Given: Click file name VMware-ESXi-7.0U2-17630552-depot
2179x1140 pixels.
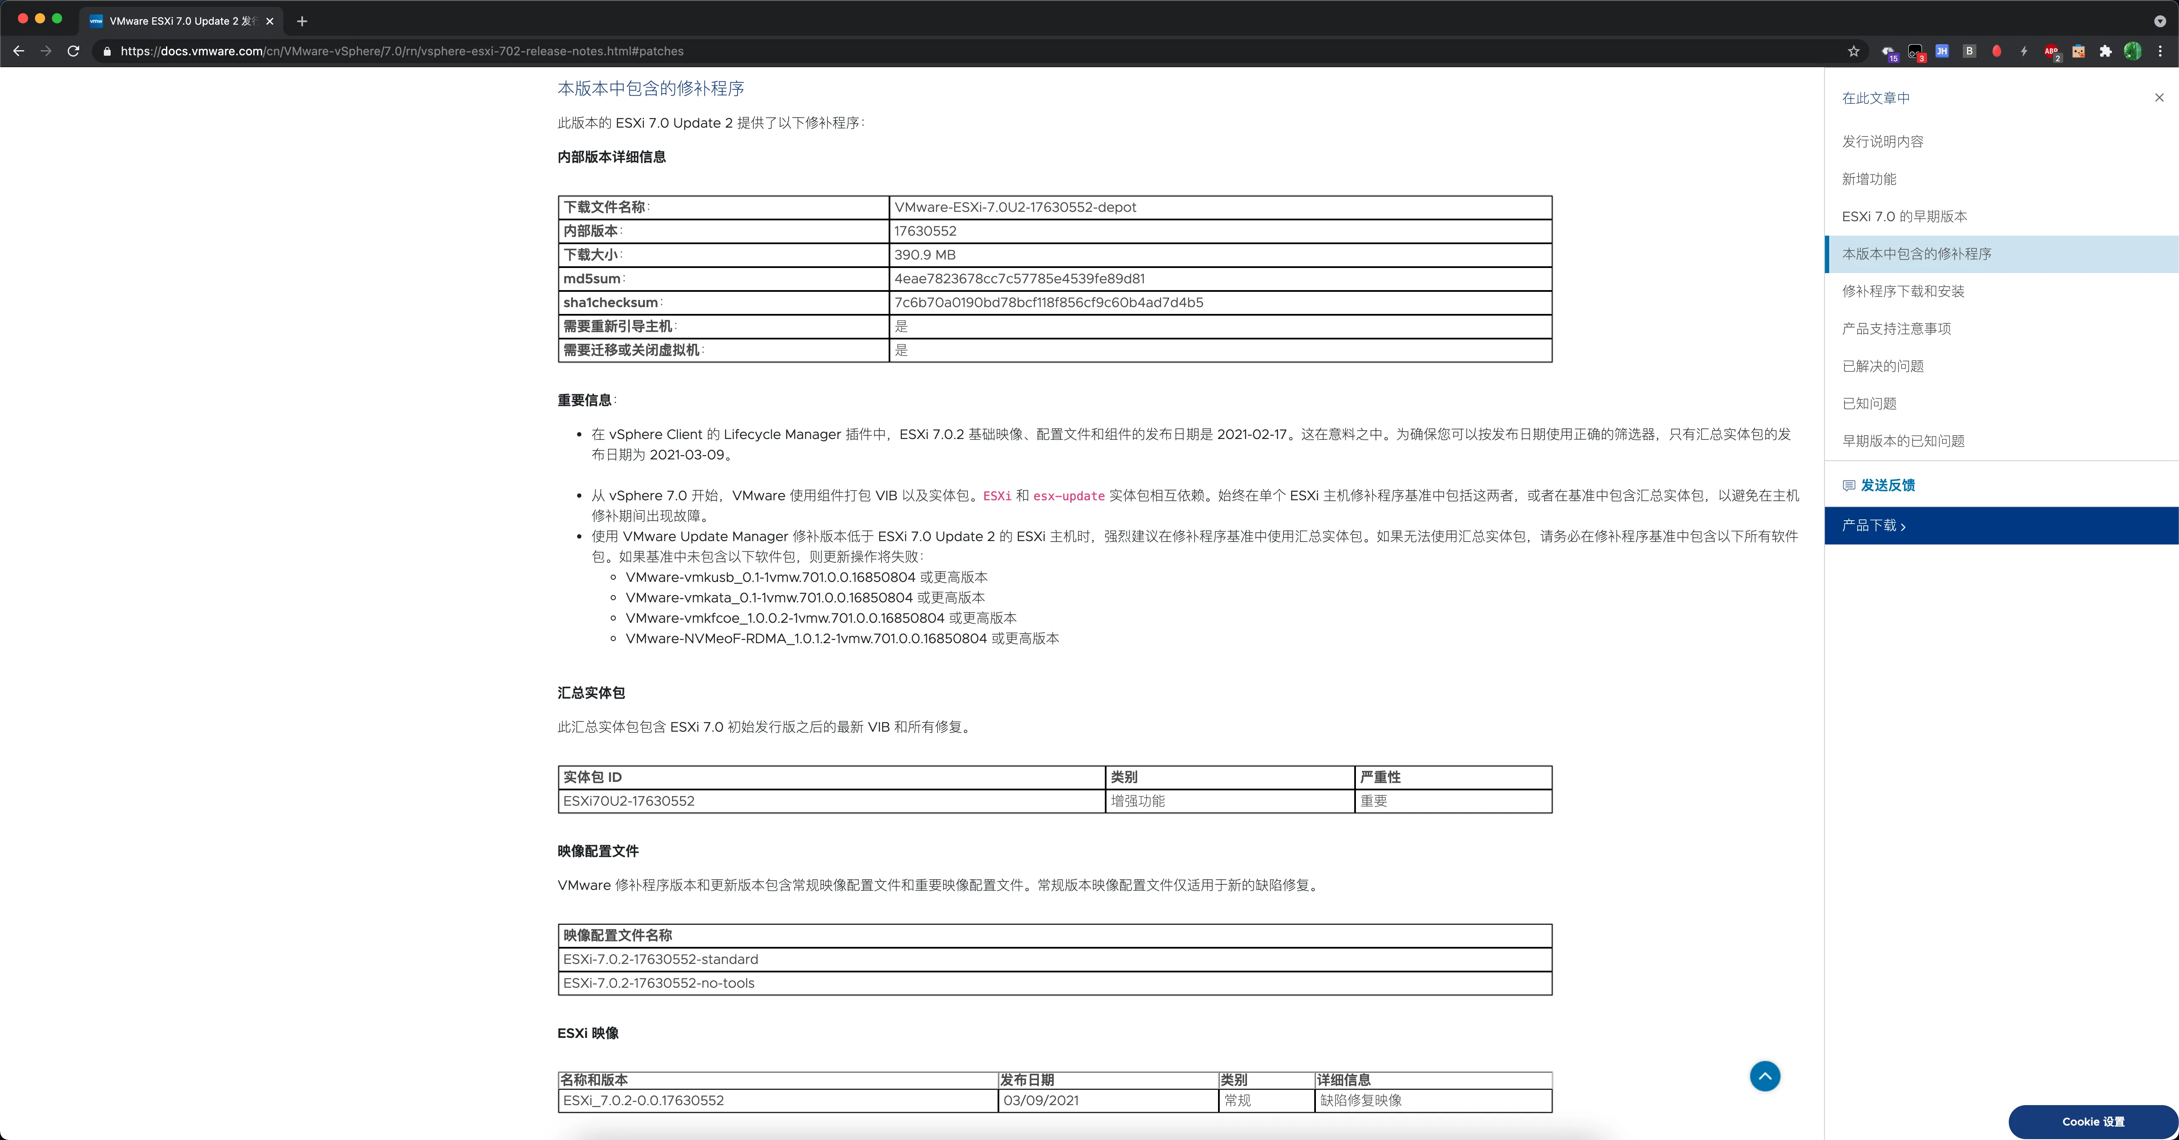Looking at the screenshot, I should coord(1015,207).
